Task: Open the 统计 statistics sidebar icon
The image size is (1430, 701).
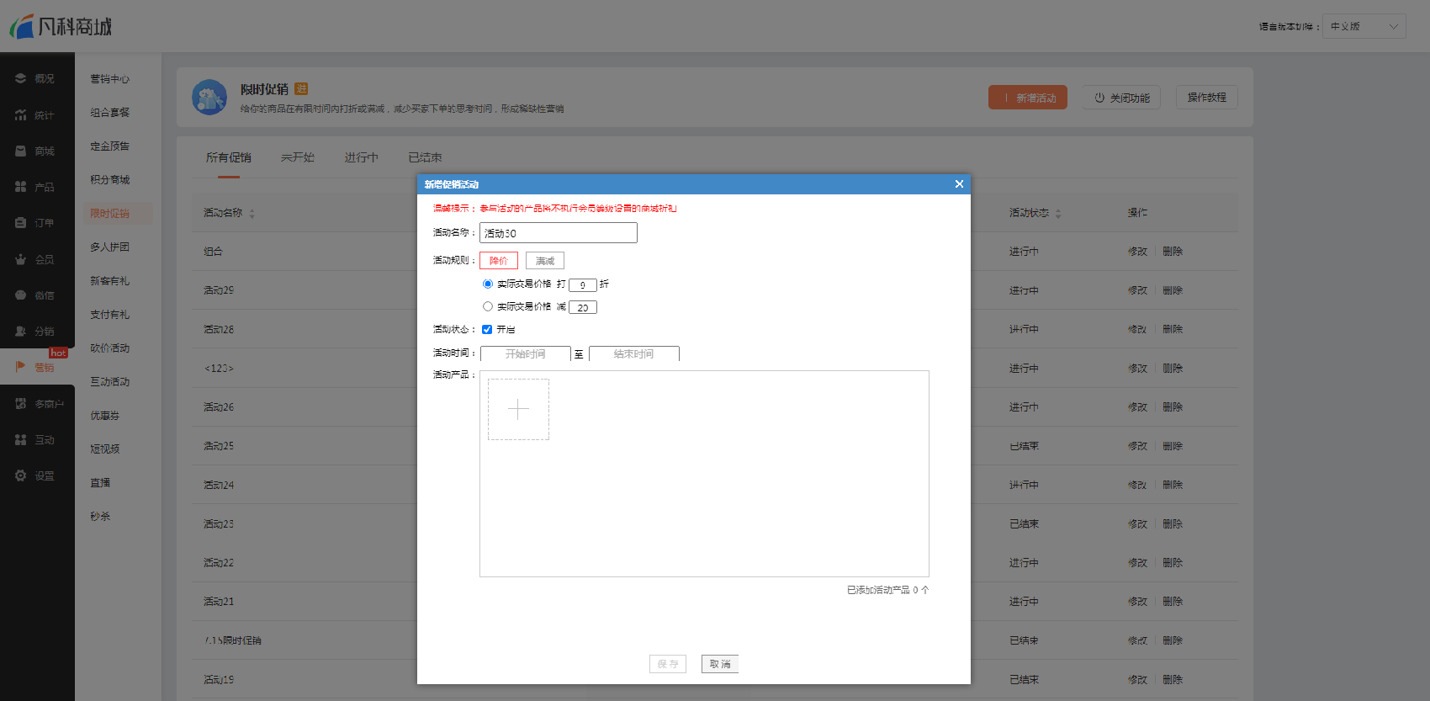Action: tap(20, 114)
